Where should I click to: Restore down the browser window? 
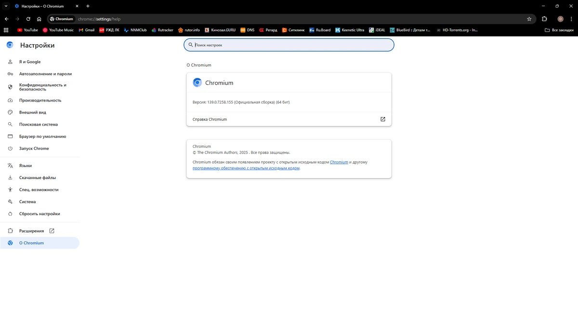[x=557, y=6]
